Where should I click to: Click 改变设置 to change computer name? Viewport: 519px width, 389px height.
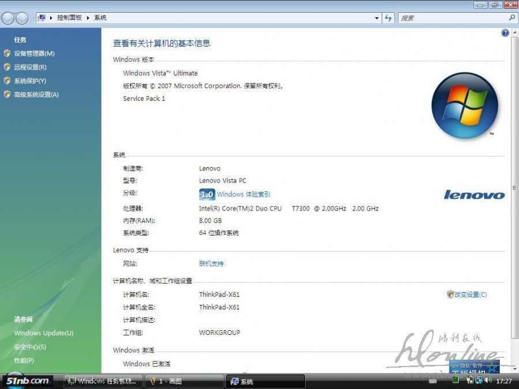click(x=470, y=294)
